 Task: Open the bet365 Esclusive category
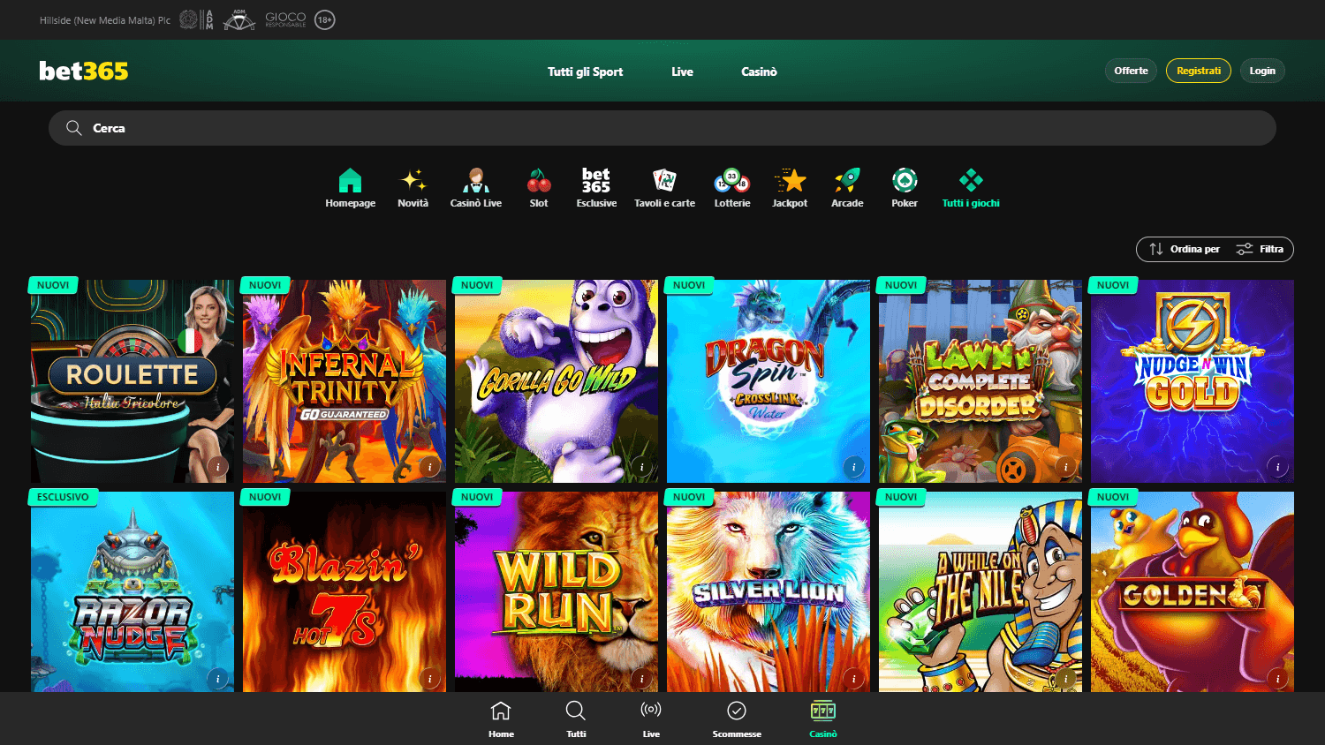point(596,188)
